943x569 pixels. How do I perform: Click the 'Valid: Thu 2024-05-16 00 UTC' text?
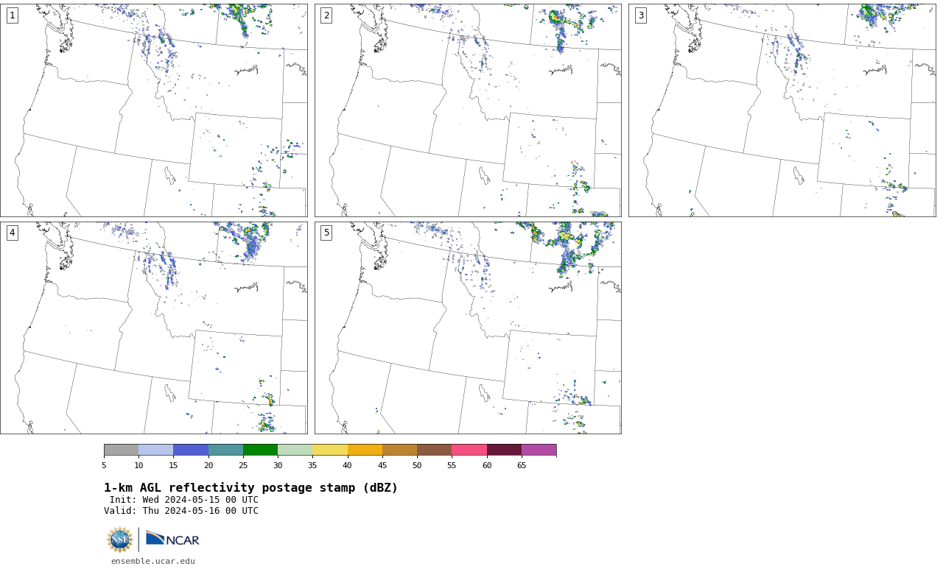tap(181, 511)
